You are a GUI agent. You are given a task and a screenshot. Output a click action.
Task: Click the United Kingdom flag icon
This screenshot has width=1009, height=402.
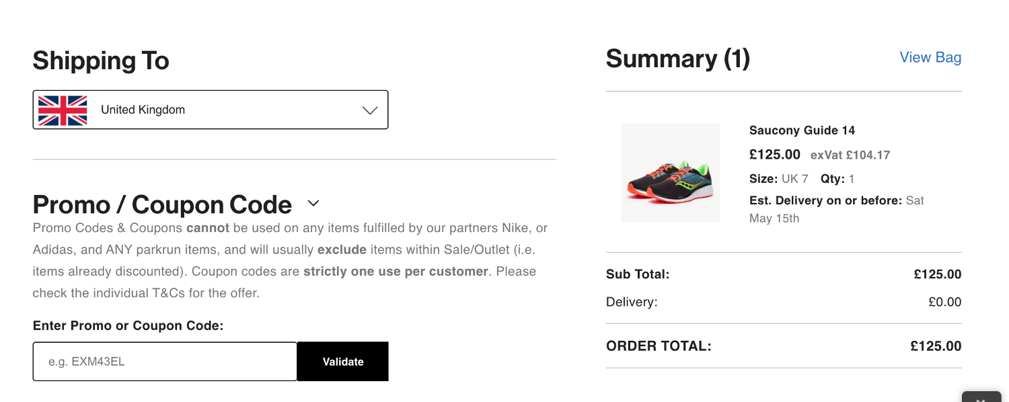coord(63,109)
